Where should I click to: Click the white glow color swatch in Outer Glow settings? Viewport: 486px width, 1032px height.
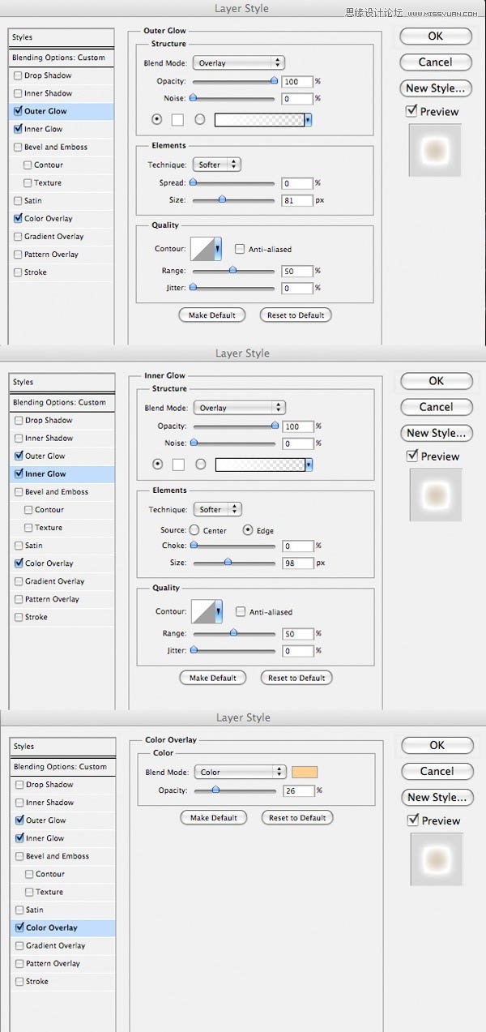tap(178, 120)
